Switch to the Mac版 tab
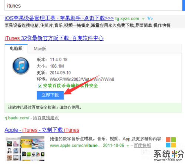This screenshot has width=185, height=164. point(40,49)
